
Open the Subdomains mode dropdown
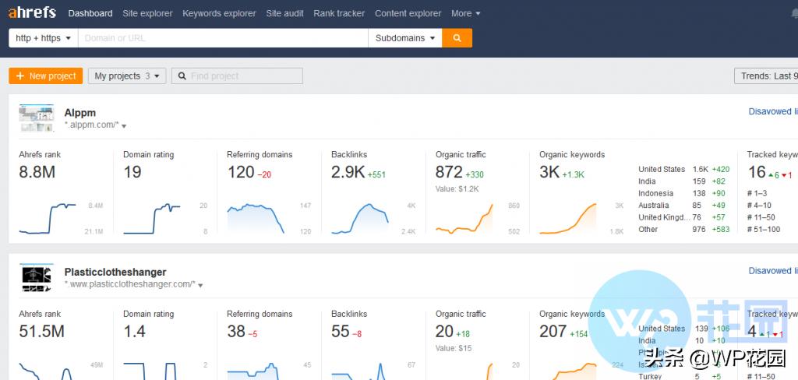[404, 38]
